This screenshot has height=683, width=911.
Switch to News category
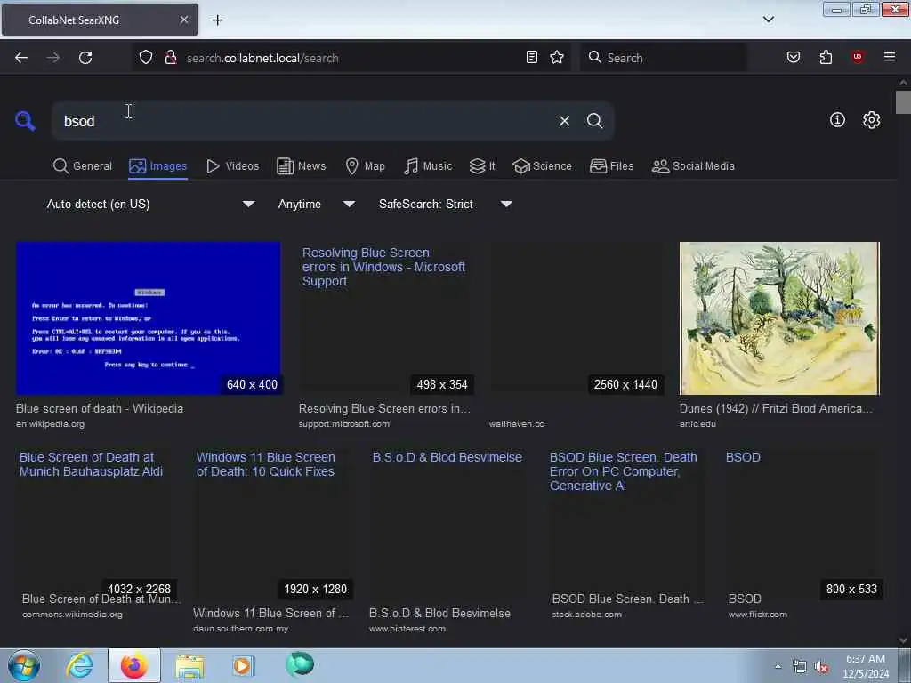click(301, 166)
